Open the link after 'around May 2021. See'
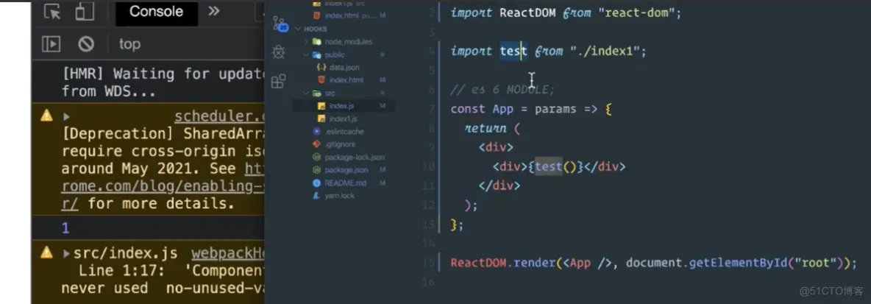The width and height of the screenshot is (871, 304). (253, 169)
